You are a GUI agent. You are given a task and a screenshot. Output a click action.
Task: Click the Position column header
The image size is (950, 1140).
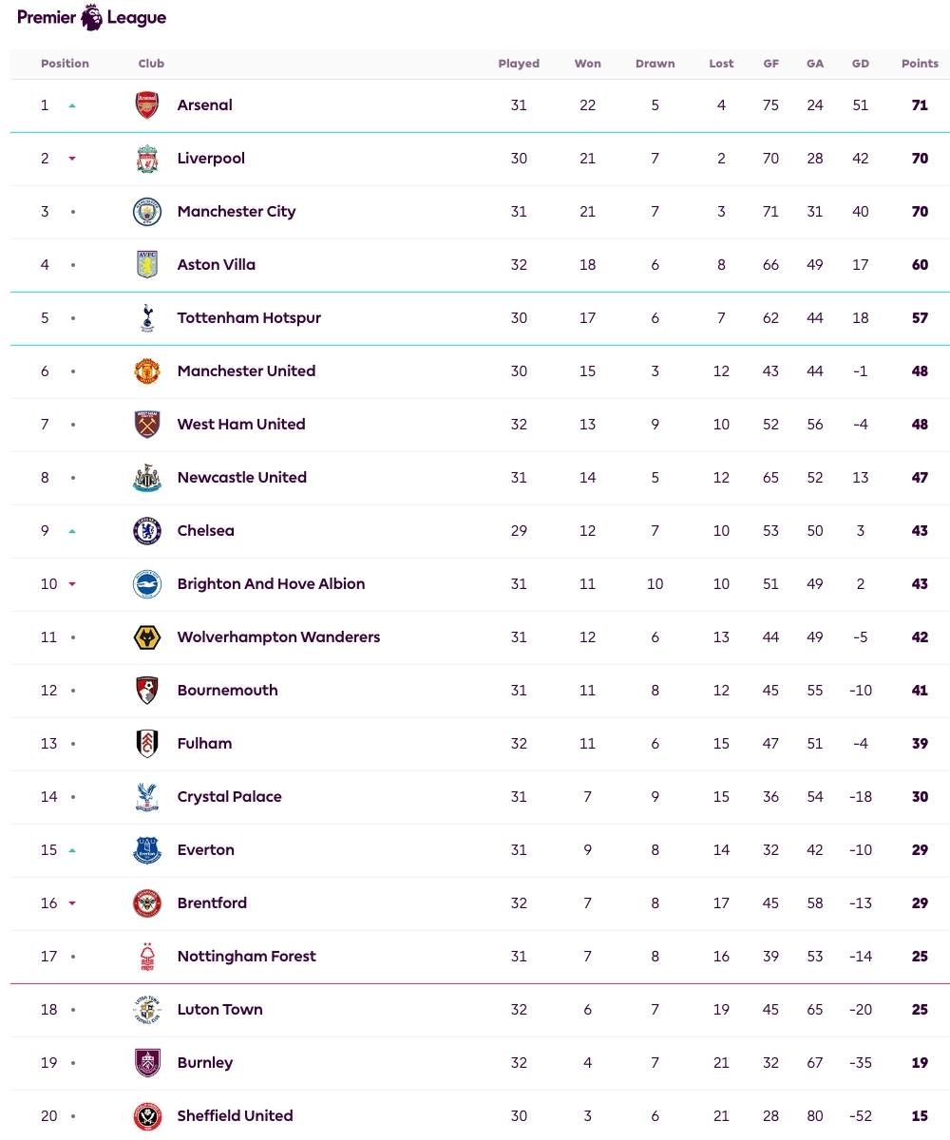click(x=65, y=64)
